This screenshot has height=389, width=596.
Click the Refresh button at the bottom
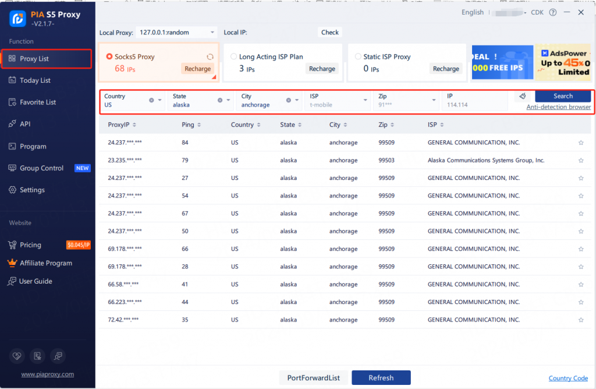point(381,377)
